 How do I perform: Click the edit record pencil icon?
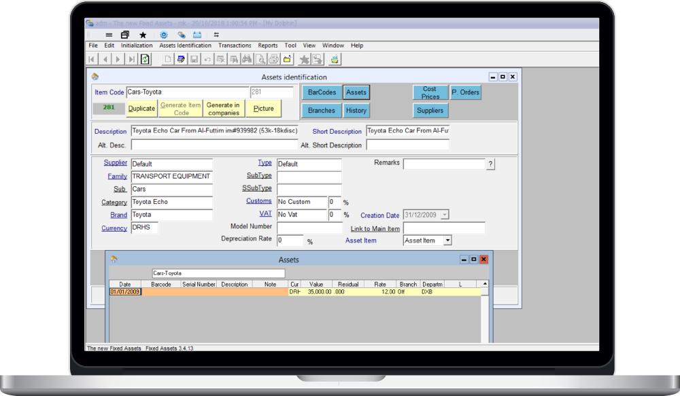(x=181, y=59)
